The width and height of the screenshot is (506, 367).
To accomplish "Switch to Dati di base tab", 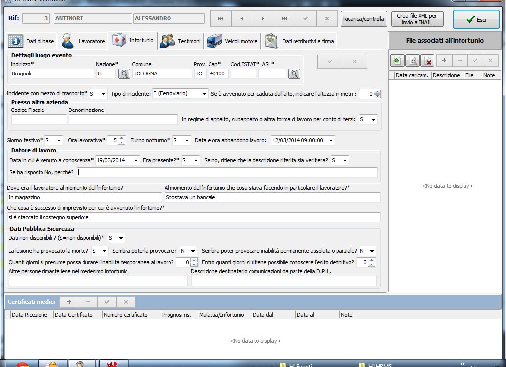I will [x=31, y=41].
